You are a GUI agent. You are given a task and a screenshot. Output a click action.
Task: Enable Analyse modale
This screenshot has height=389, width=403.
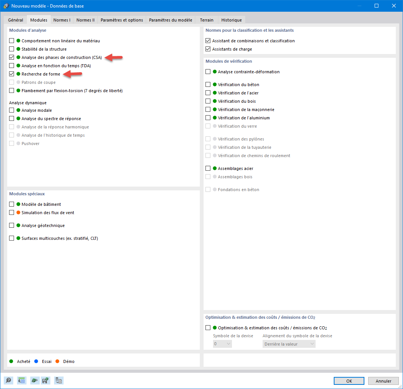[x=11, y=110]
